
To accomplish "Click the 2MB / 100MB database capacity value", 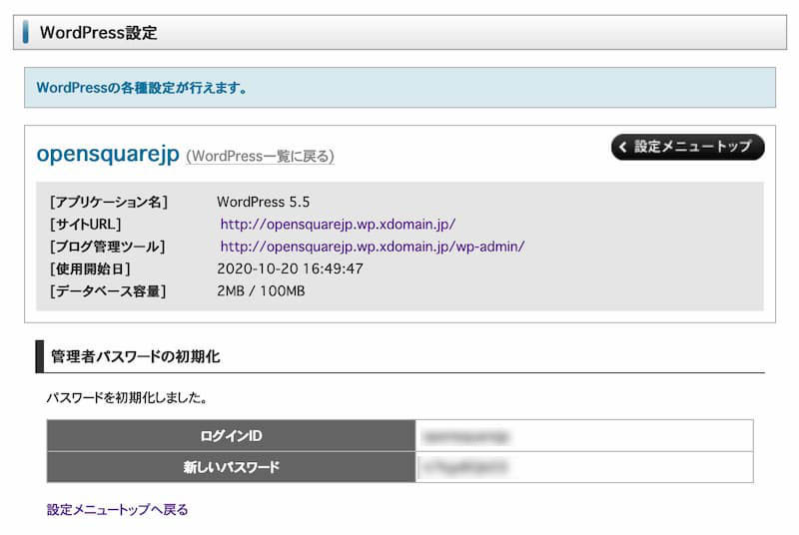I will [x=261, y=290].
